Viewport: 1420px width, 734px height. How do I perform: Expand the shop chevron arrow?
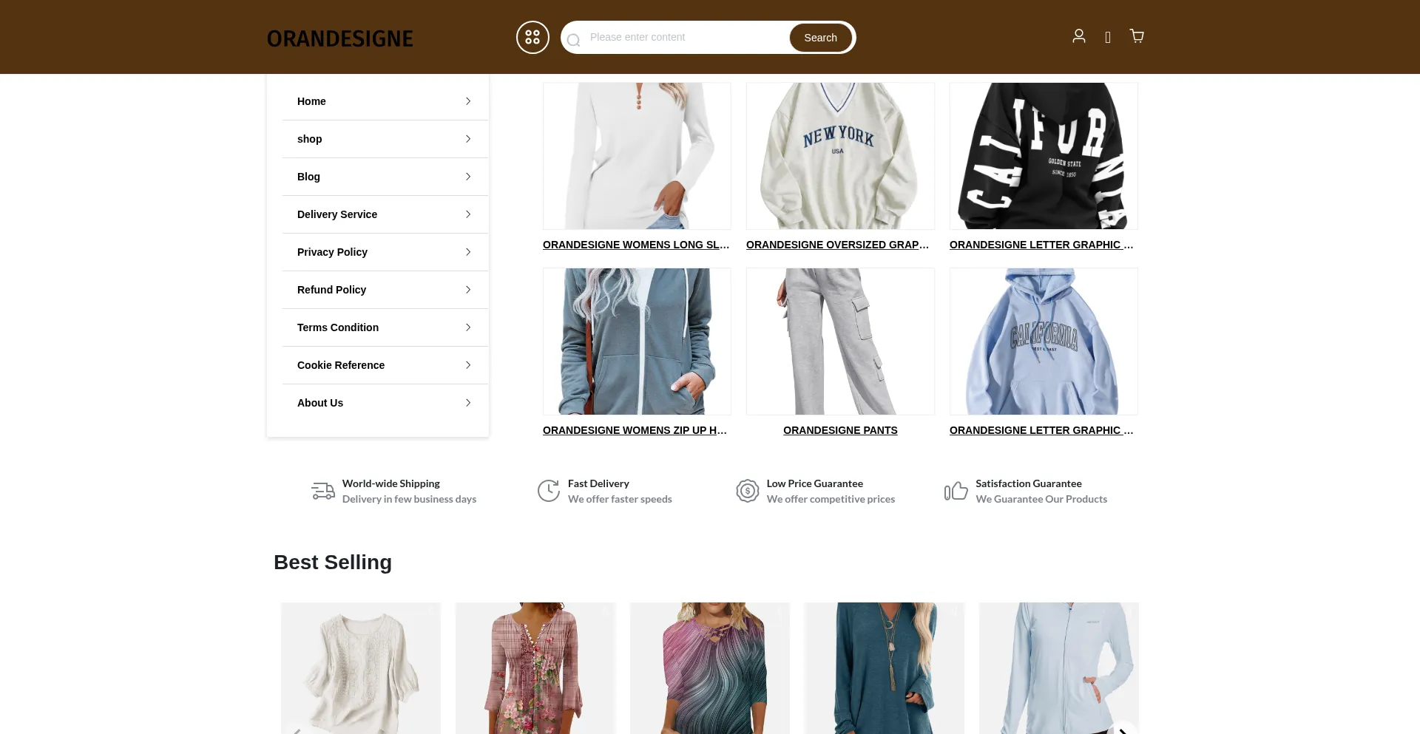tap(468, 139)
